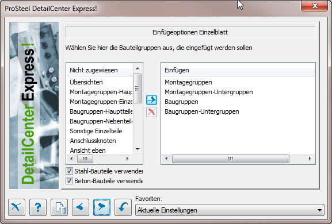Select Sonstige Einzelteile entry
This screenshot has height=224, width=332.
tap(96, 131)
